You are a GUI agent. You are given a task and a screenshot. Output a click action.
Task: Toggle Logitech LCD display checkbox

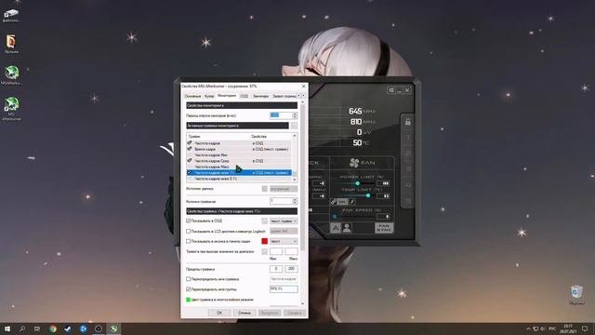click(188, 231)
